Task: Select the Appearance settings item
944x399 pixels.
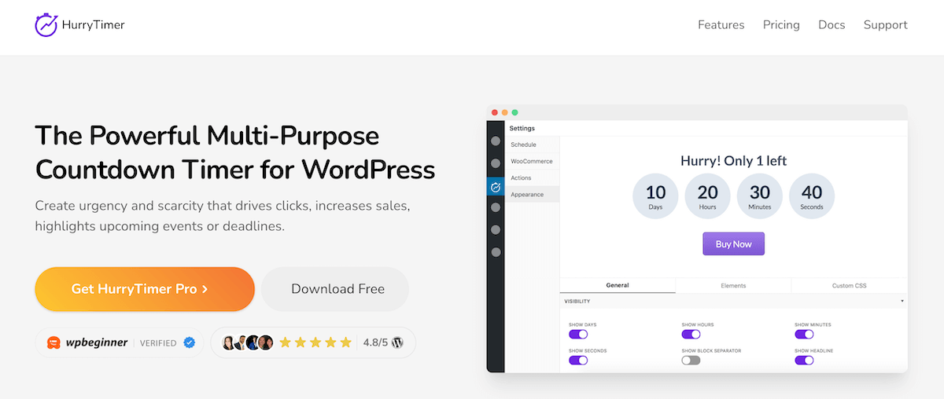Action: tap(532, 194)
